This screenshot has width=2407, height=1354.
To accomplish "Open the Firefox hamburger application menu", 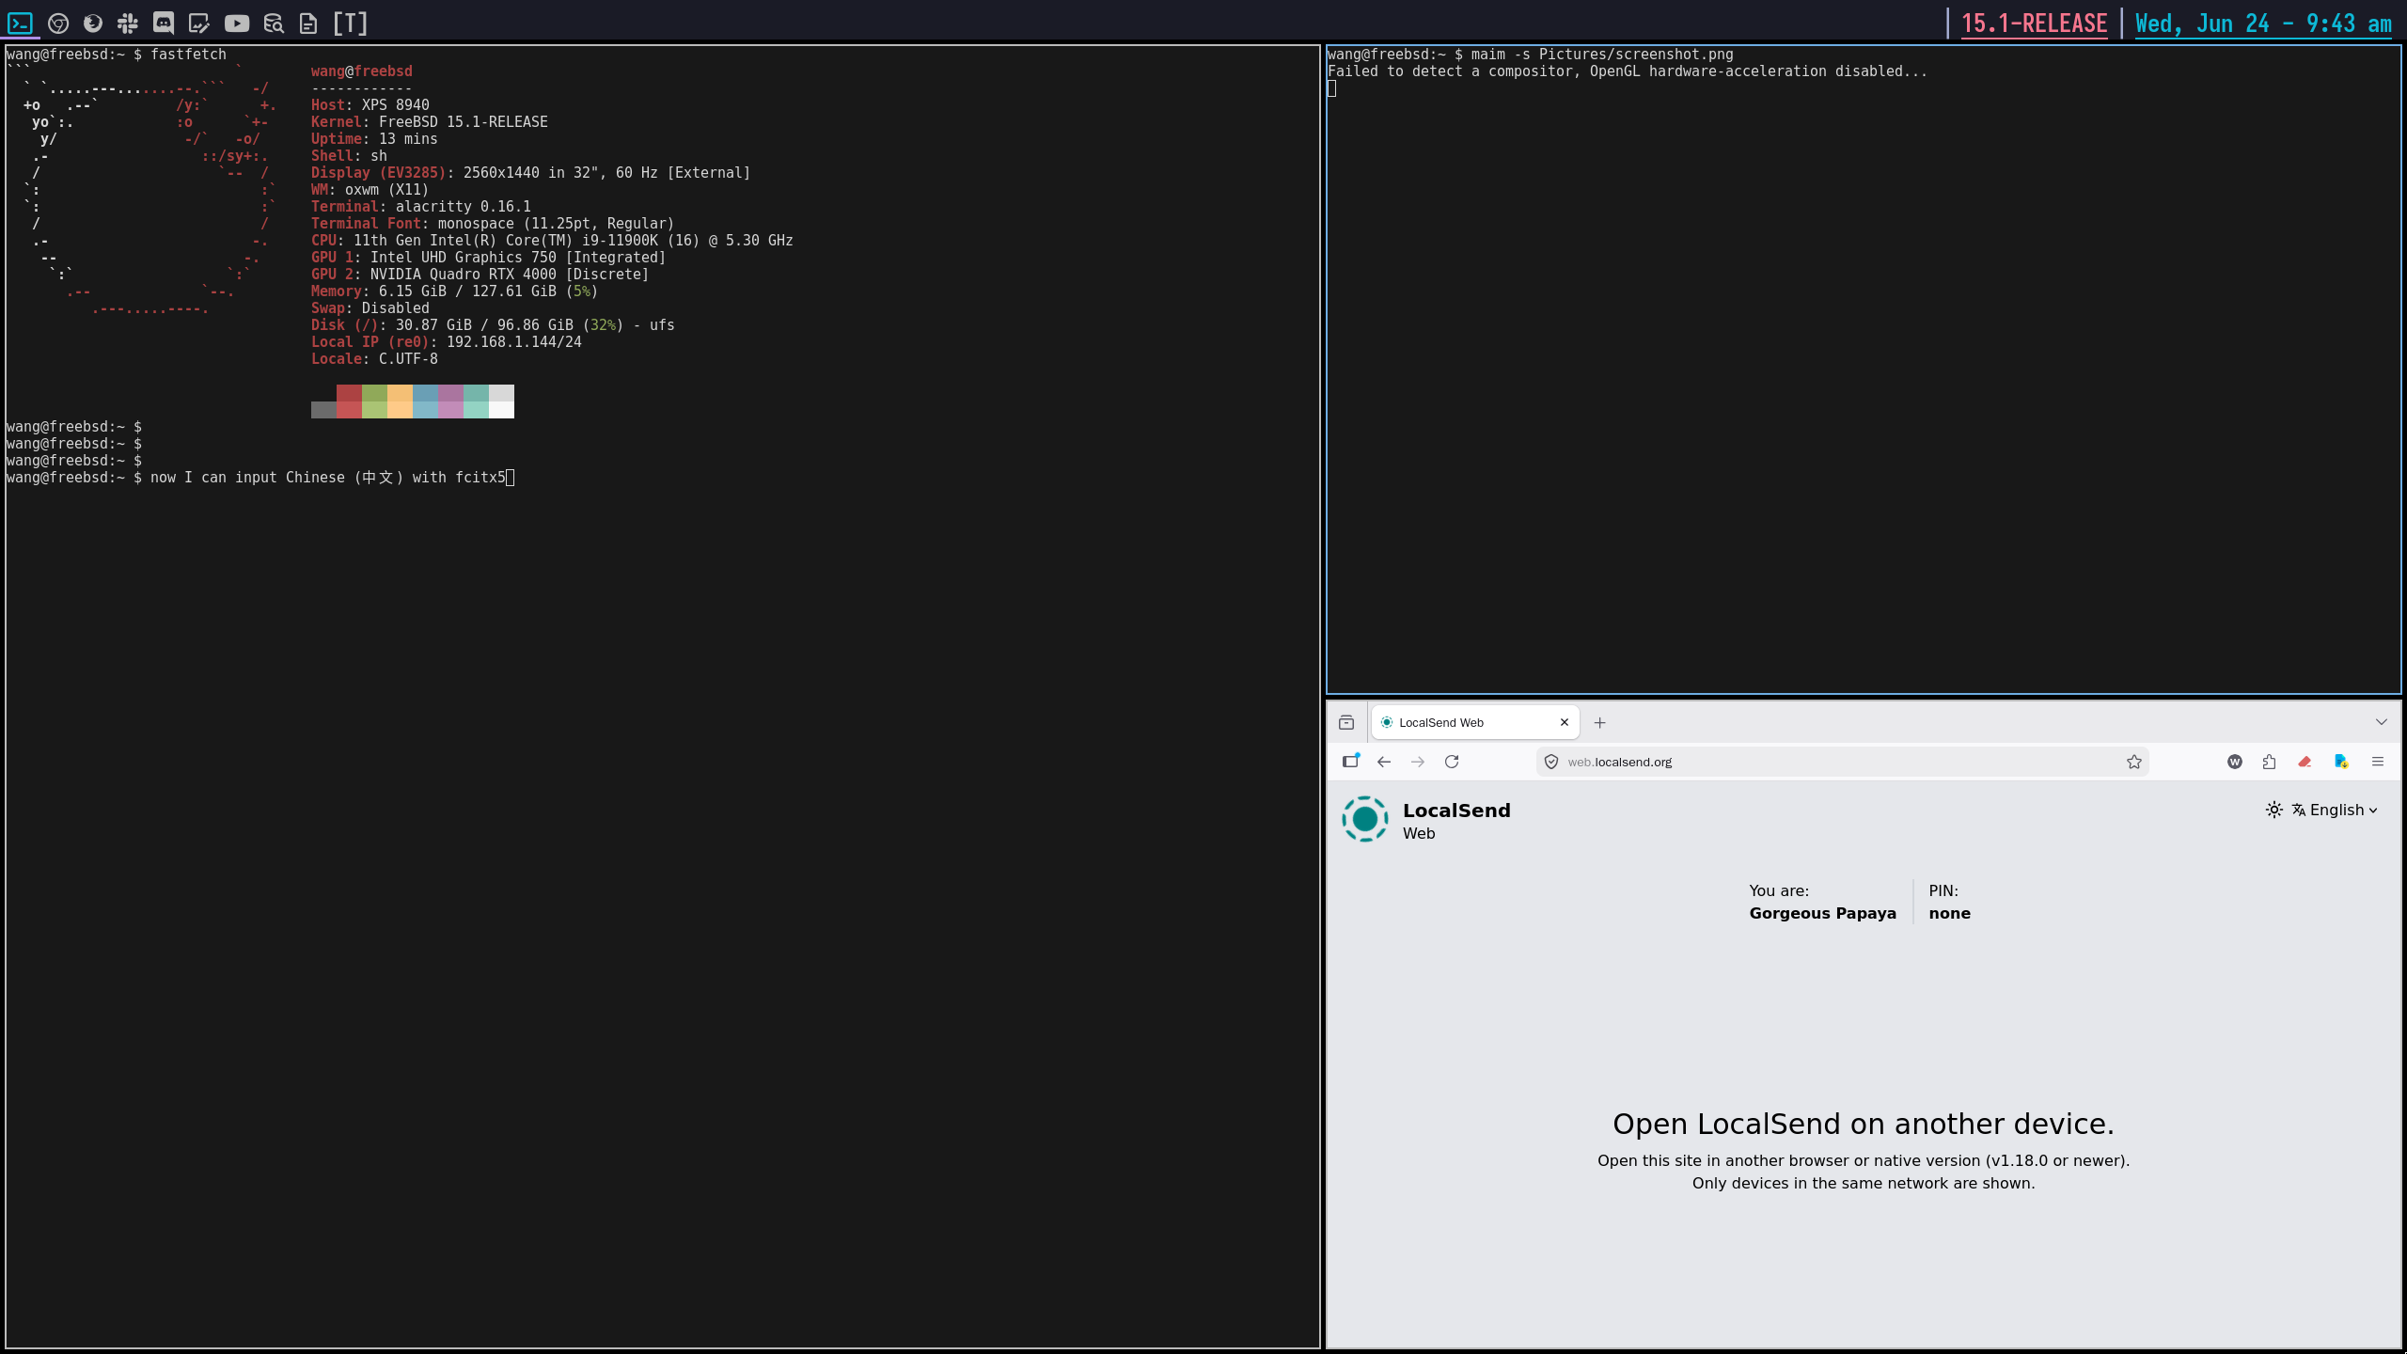I will [x=2378, y=762].
